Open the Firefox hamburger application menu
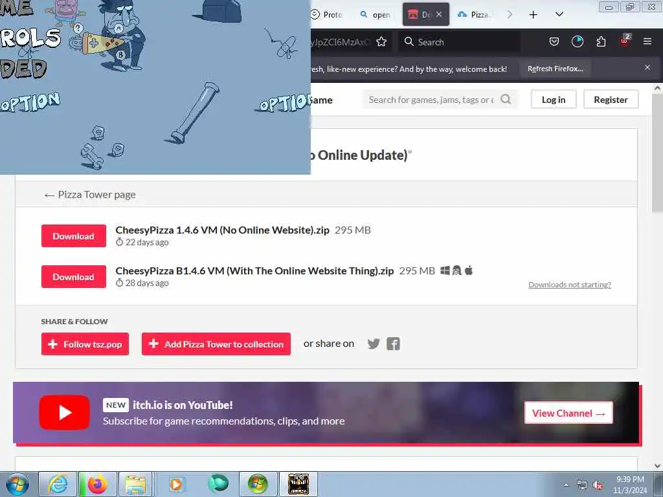 (647, 41)
